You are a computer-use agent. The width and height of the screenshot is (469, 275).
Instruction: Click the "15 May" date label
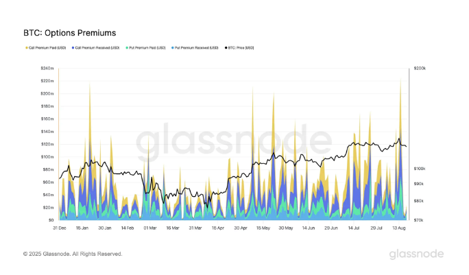[263, 228]
